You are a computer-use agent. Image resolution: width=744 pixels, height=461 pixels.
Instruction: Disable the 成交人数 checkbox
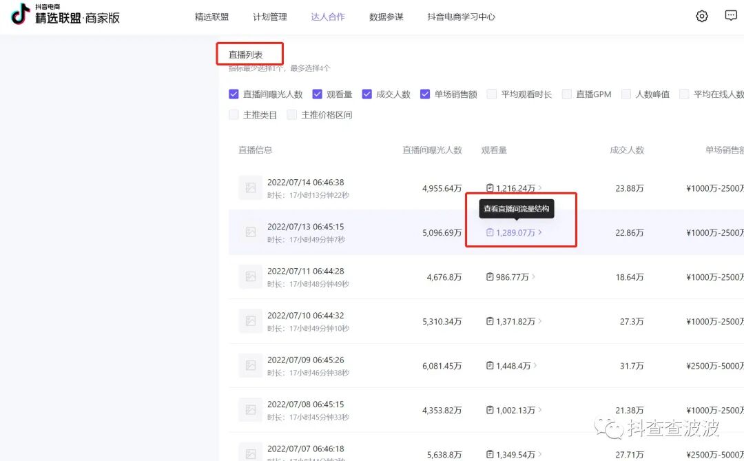[366, 94]
